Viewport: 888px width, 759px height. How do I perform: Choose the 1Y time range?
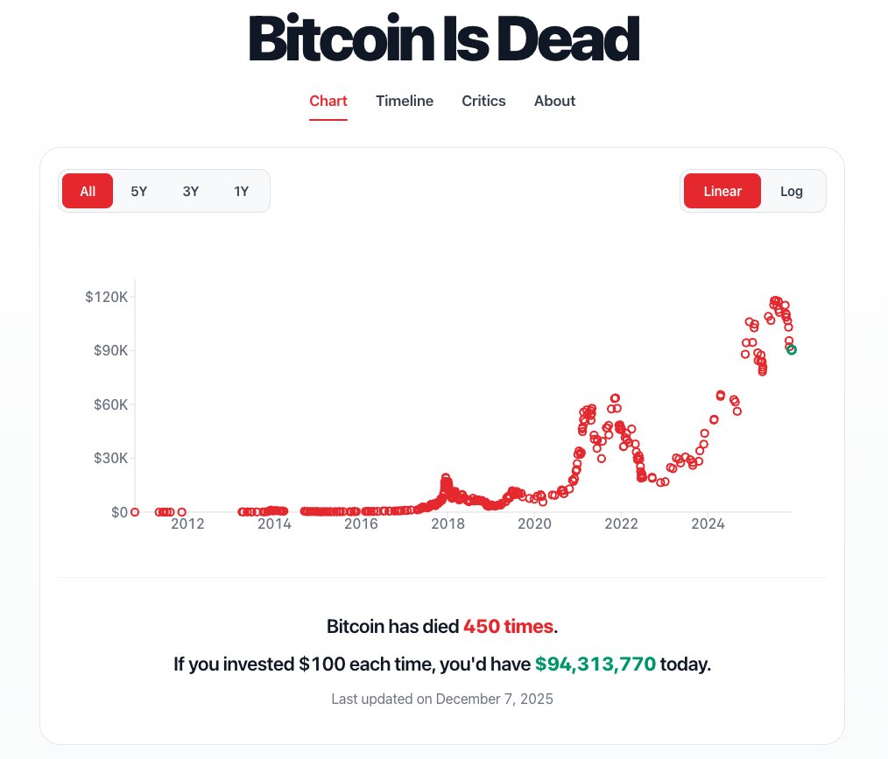point(242,191)
